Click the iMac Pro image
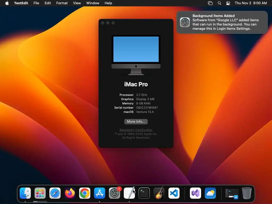 point(136,55)
